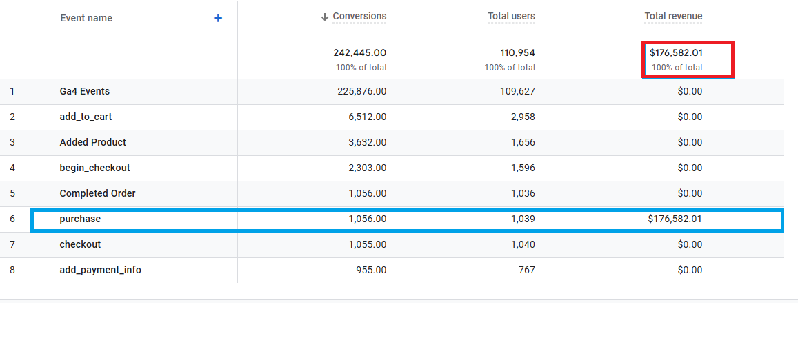Click the sort arrow beside Conversions
The height and width of the screenshot is (345, 798).
point(325,17)
